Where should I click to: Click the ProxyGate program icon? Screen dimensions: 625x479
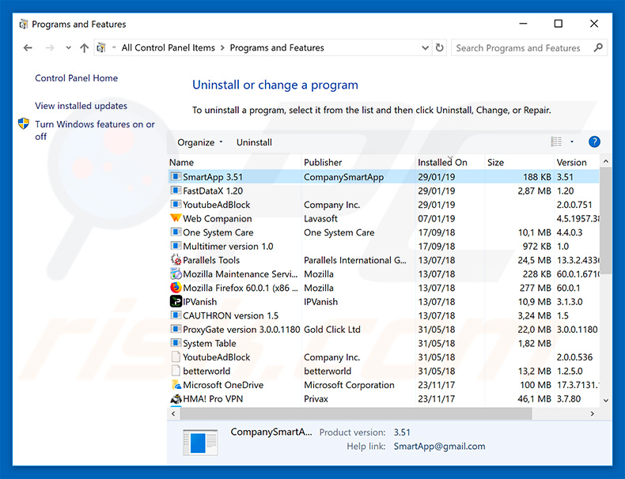(x=176, y=330)
